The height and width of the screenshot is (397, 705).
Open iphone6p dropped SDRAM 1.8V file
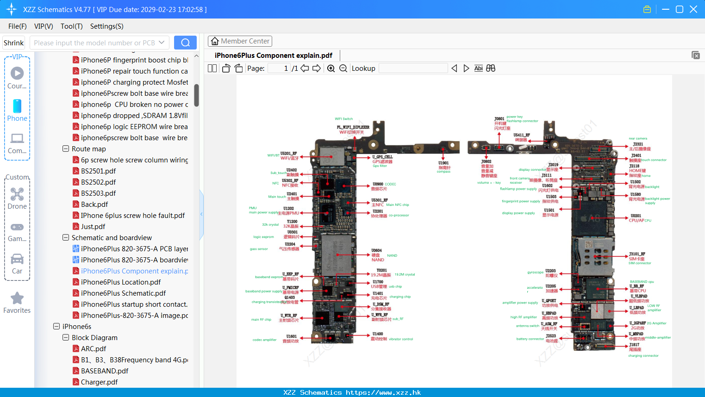[130, 116]
